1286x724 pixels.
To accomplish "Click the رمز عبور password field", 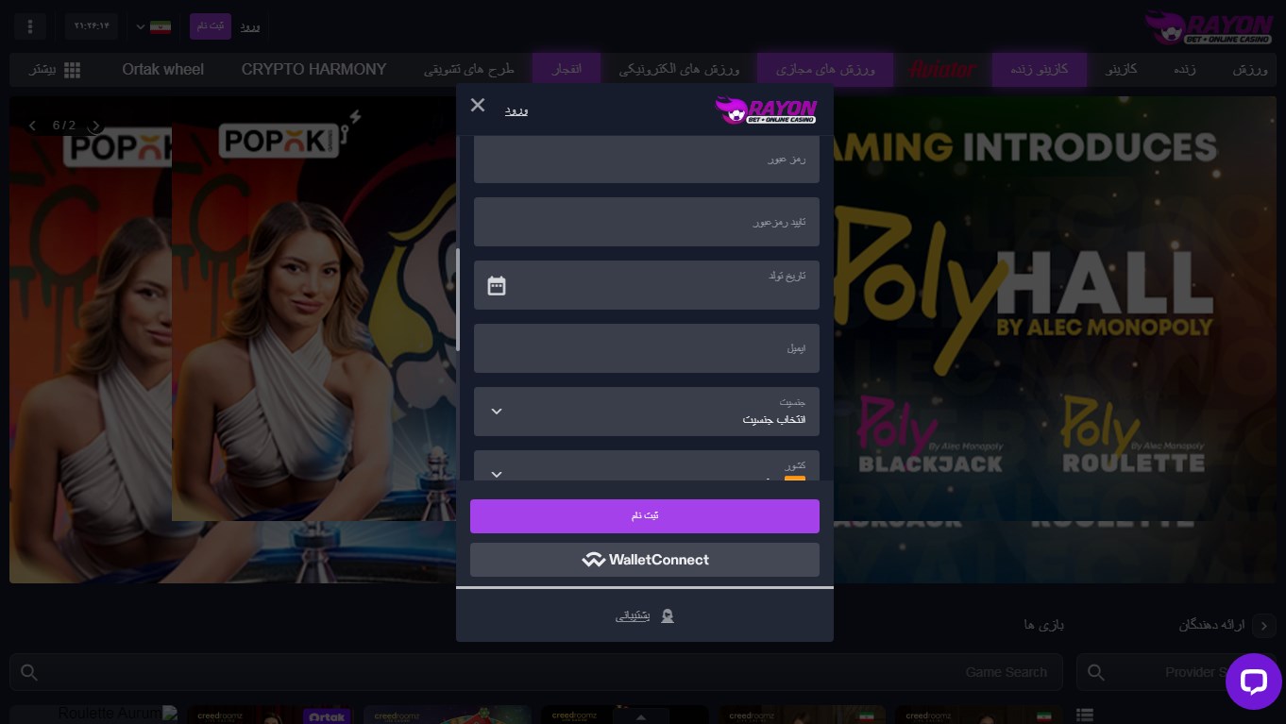I will click(647, 159).
